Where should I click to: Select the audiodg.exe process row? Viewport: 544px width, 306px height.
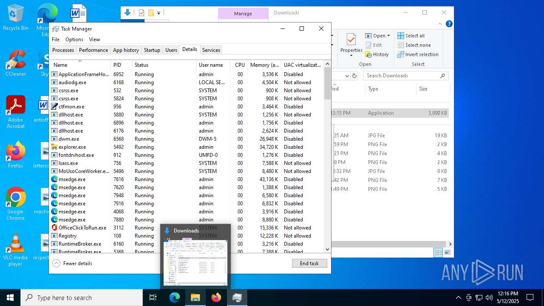187,82
